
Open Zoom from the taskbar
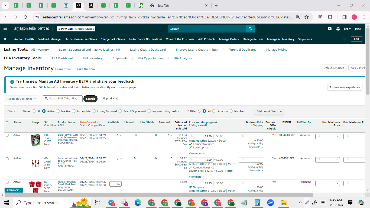click(x=270, y=203)
